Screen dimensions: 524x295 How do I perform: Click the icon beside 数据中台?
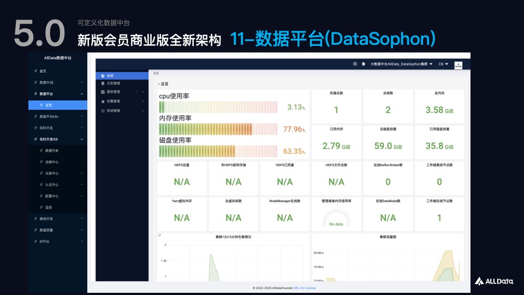click(x=36, y=82)
